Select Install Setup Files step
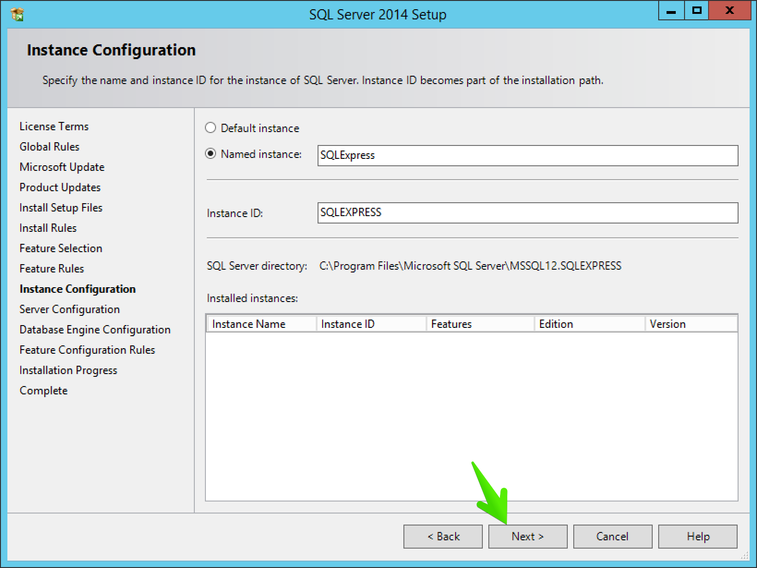Screen dimensions: 757x568 coord(61,208)
